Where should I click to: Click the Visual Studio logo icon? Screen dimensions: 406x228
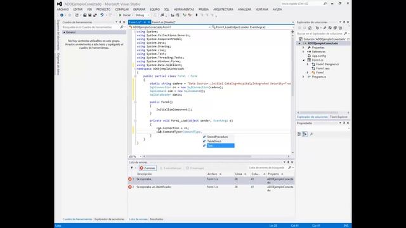tap(59, 4)
